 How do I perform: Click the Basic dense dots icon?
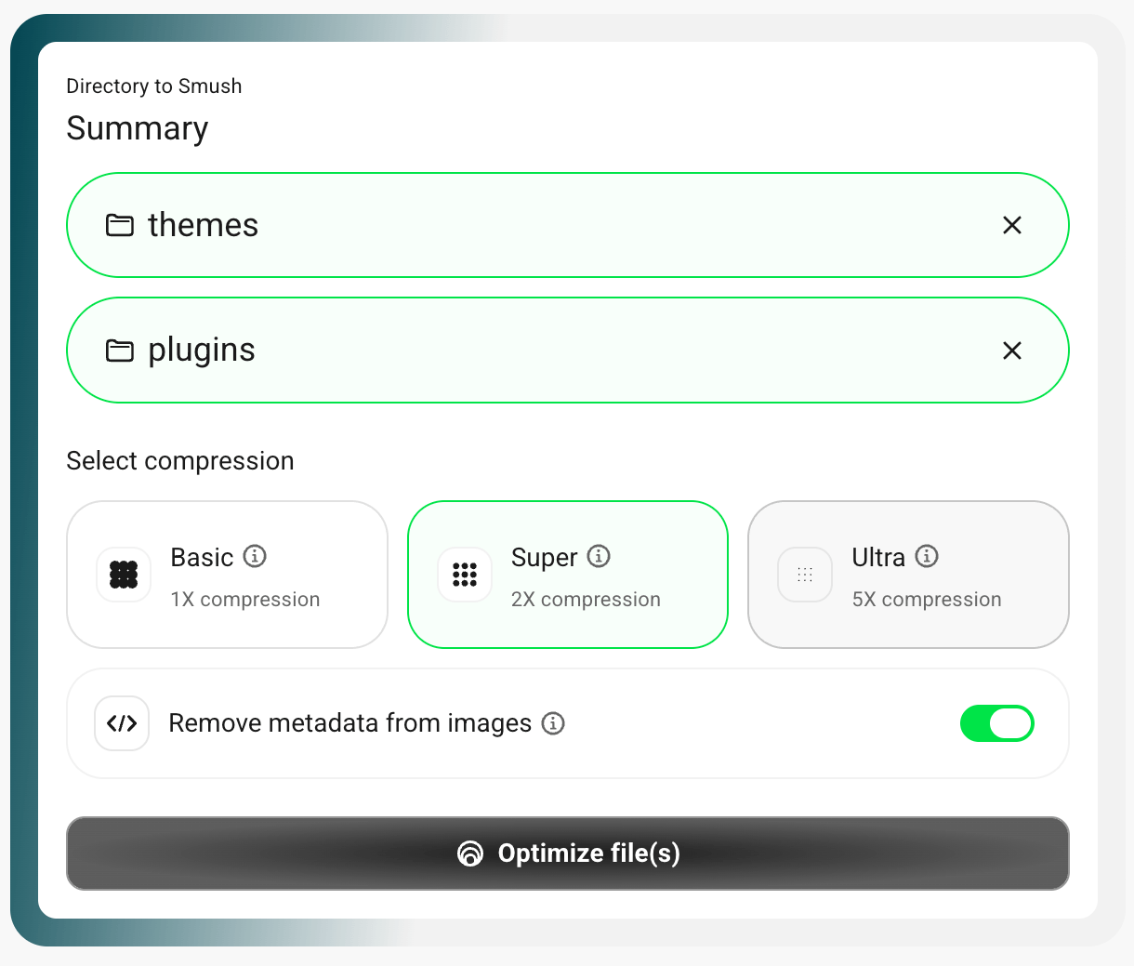pyautogui.click(x=124, y=575)
